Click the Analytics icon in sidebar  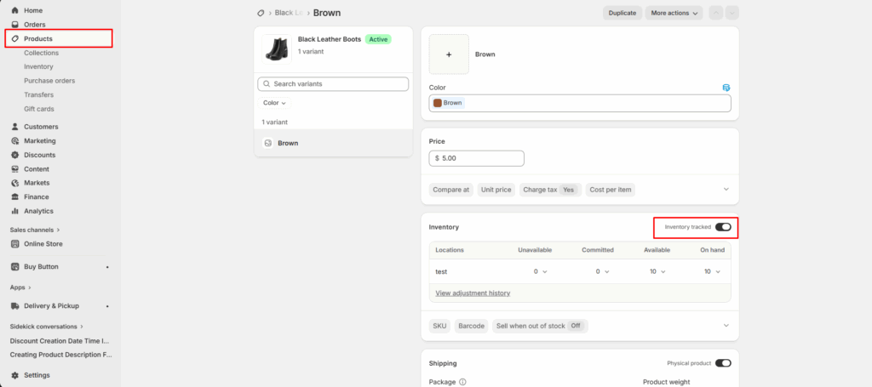14,211
